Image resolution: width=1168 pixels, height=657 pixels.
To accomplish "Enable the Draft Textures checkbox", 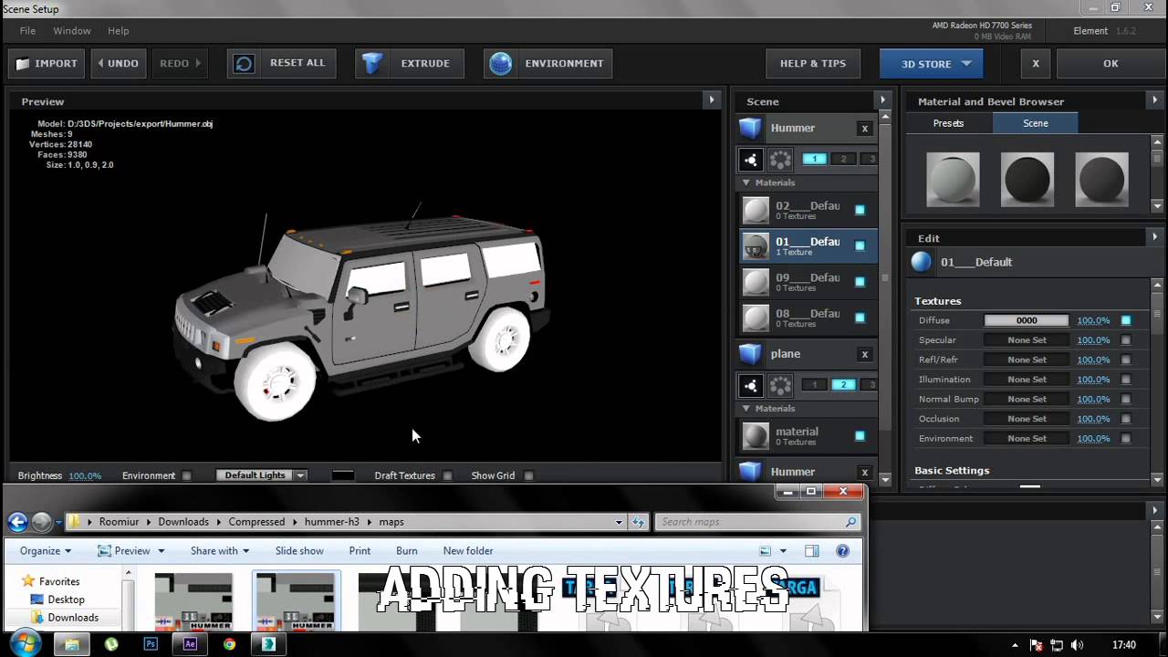I will pyautogui.click(x=447, y=475).
